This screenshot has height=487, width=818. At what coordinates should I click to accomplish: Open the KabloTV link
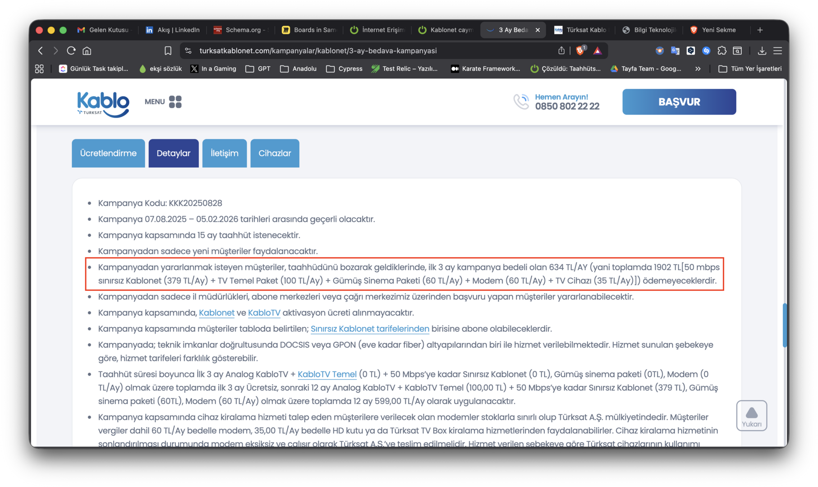264,312
